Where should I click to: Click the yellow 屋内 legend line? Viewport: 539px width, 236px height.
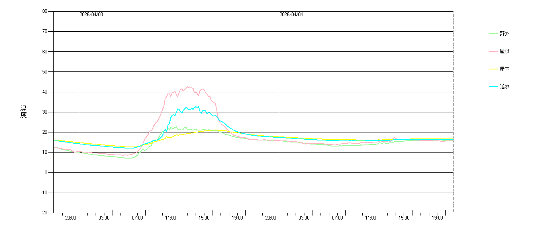pyautogui.click(x=493, y=69)
